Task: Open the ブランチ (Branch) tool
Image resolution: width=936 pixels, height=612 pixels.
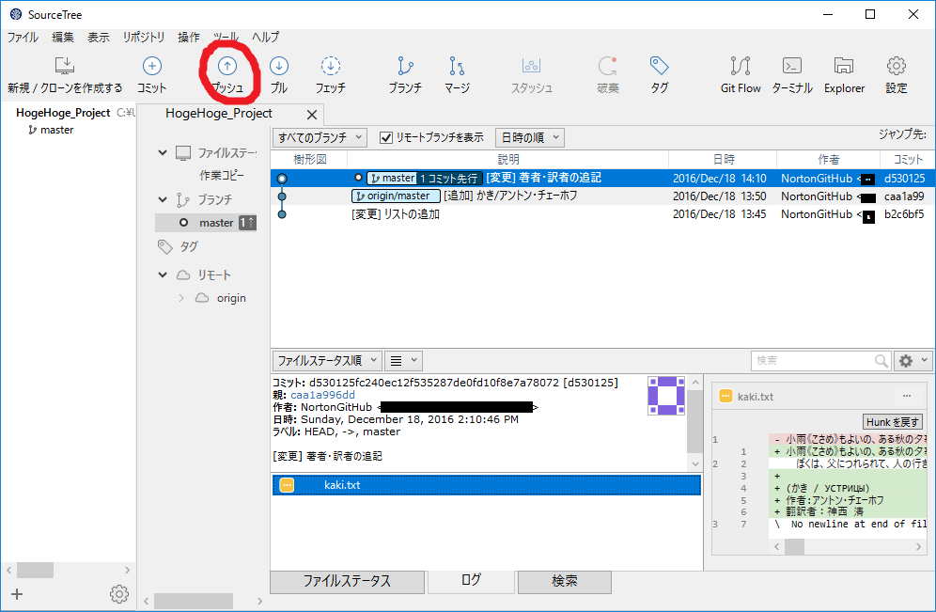Action: (x=405, y=75)
